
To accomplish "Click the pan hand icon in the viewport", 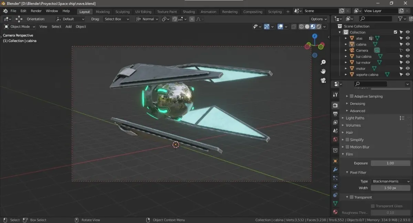I will (323, 71).
